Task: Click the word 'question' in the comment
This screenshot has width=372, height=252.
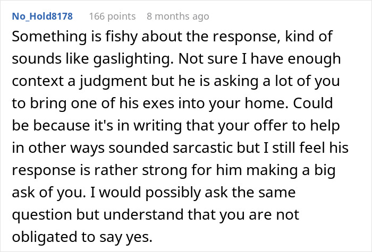Action: [42, 215]
